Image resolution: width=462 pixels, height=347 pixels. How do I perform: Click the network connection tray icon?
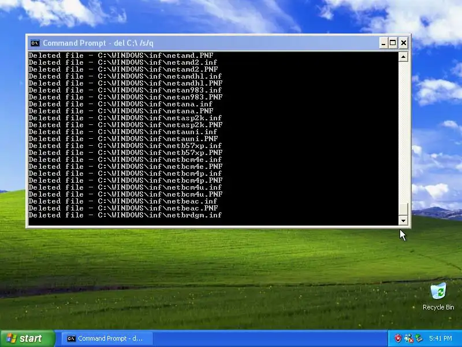click(408, 338)
